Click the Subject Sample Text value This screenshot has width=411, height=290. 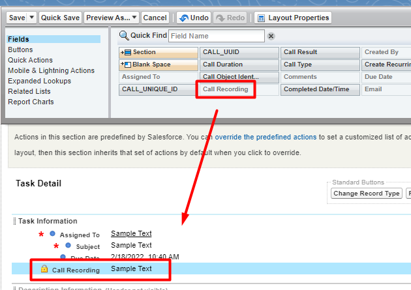(131, 245)
